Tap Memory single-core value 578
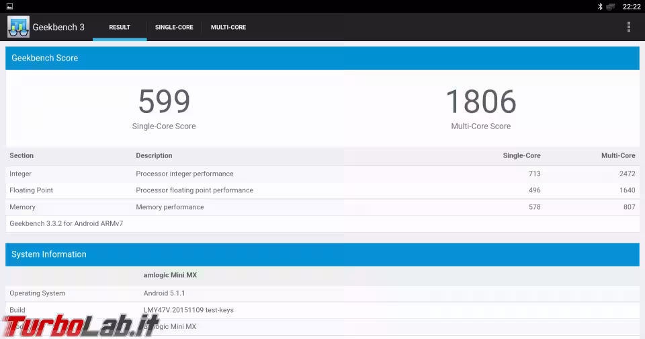The height and width of the screenshot is (339, 645). pyautogui.click(x=535, y=206)
